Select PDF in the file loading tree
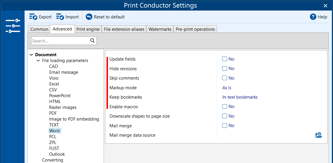This screenshot has height=163, width=333. coord(53,113)
